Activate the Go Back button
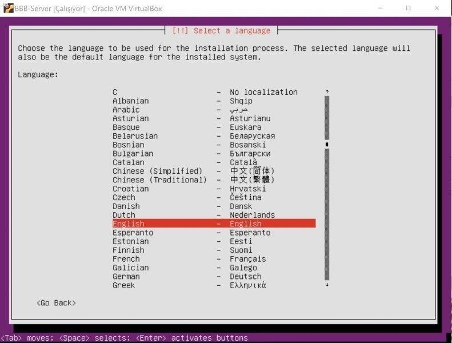452x343 pixels. coord(56,302)
